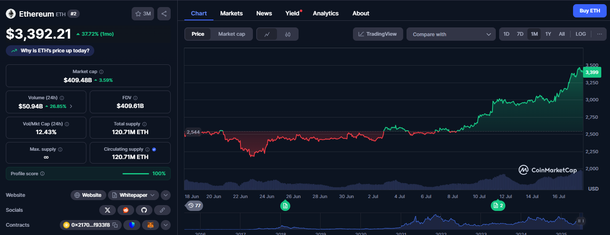
Task: Copy the contract address 0x2170...f933f8
Action: point(115,225)
